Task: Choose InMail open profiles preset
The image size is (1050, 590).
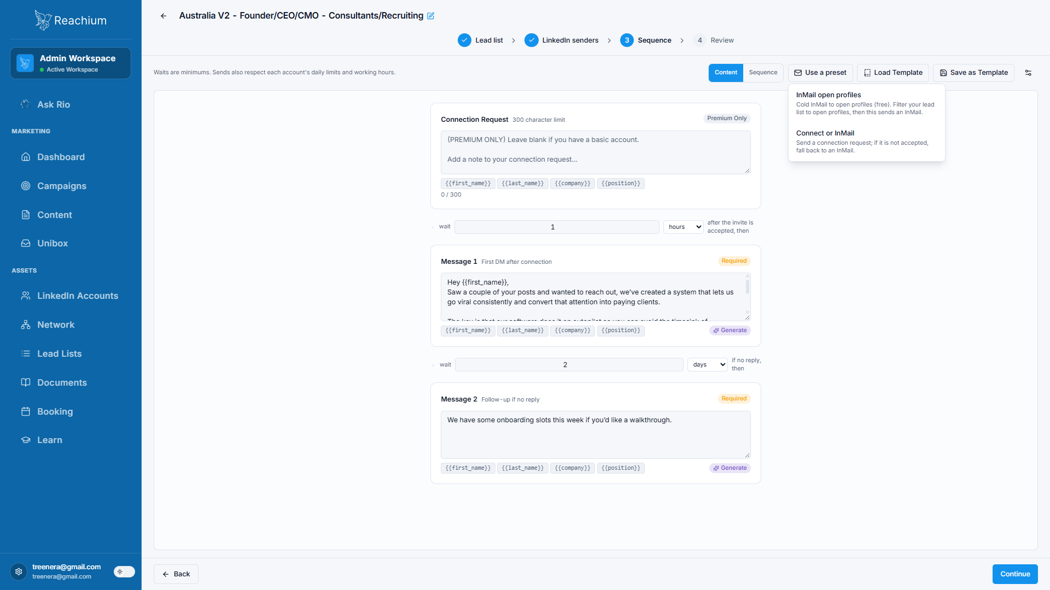Action: tap(866, 103)
